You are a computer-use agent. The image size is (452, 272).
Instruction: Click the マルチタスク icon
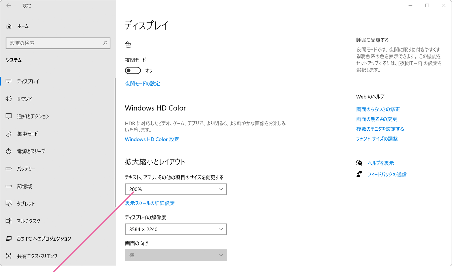point(8,221)
